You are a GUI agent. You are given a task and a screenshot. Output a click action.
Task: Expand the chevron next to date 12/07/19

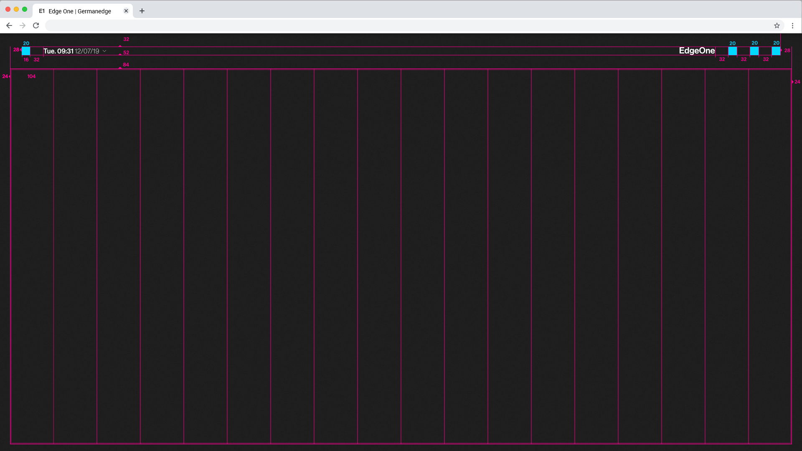(104, 51)
